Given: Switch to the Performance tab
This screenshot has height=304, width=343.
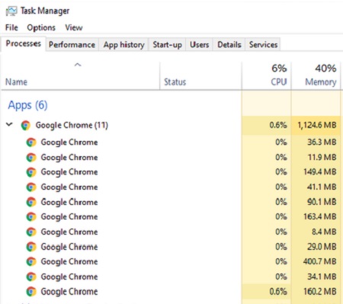Looking at the screenshot, I should click(72, 45).
